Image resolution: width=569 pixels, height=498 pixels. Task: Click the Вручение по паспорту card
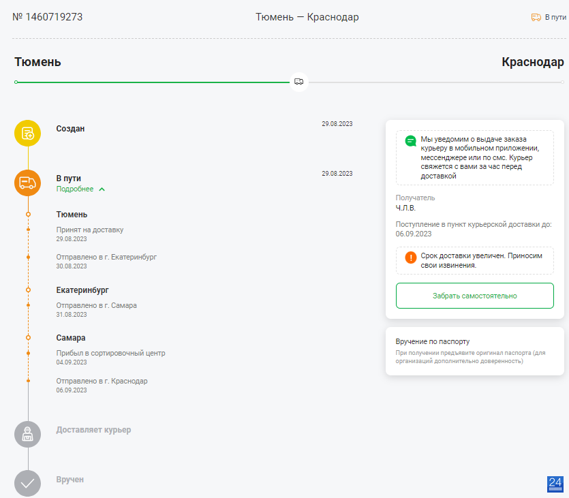[475, 351]
